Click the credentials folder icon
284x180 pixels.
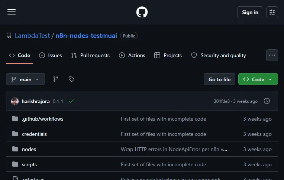click(15, 134)
